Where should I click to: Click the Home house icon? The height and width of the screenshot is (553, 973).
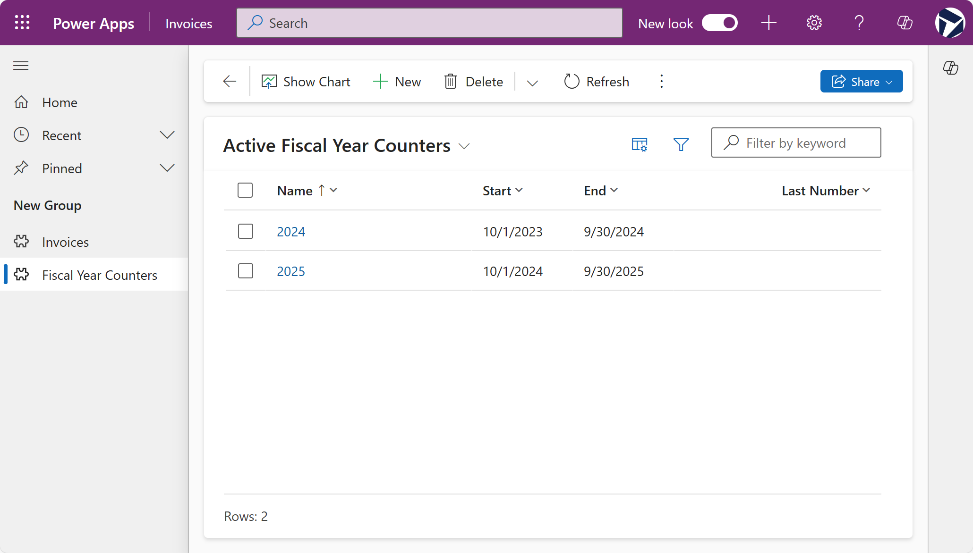(x=21, y=102)
